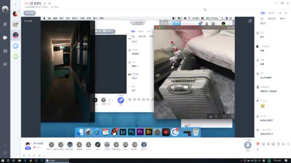Viewport: 291px width, 163px height.
Task: Open the QQ menu in the streamed Mac menu bar
Action: point(49,18)
